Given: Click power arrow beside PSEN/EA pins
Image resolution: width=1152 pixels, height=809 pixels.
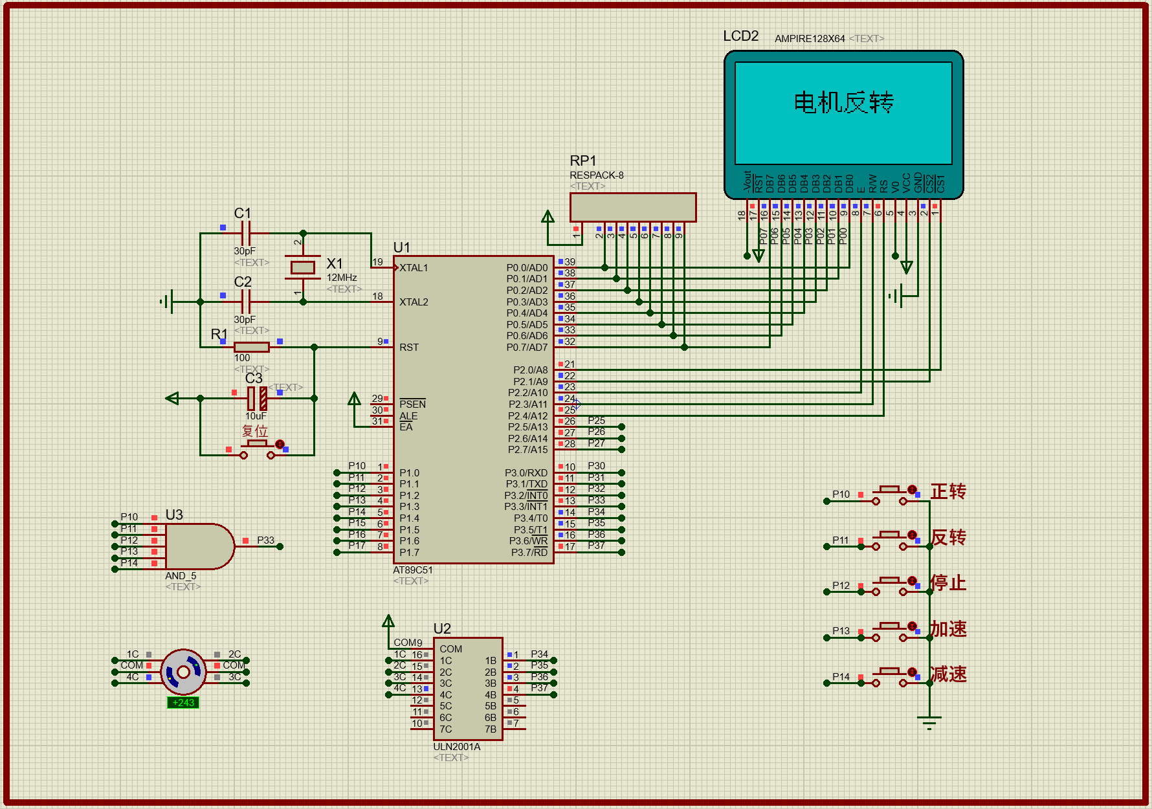Looking at the screenshot, I should 354,399.
